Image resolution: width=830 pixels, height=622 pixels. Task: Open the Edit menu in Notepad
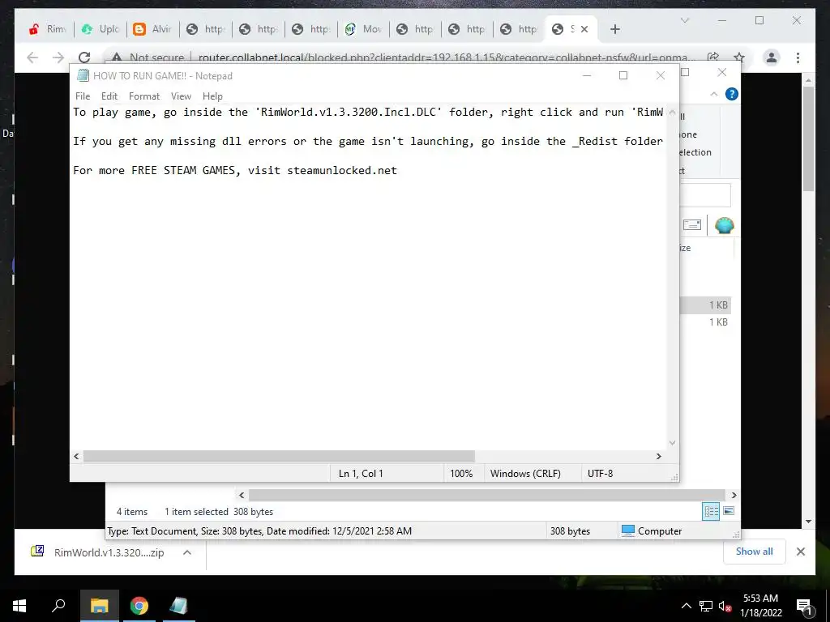[109, 96]
